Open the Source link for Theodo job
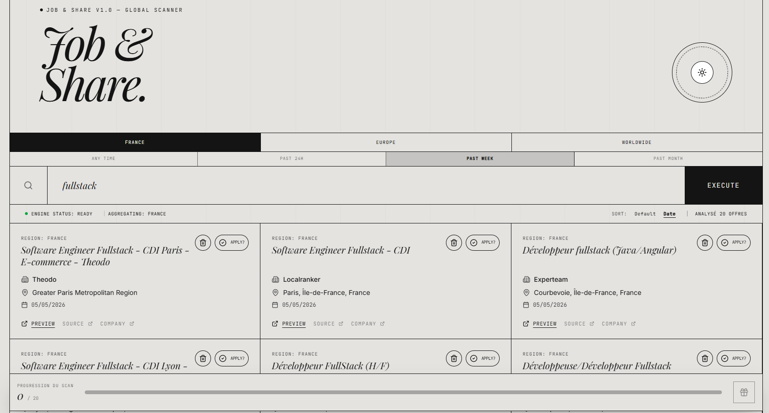The image size is (769, 413). point(78,324)
